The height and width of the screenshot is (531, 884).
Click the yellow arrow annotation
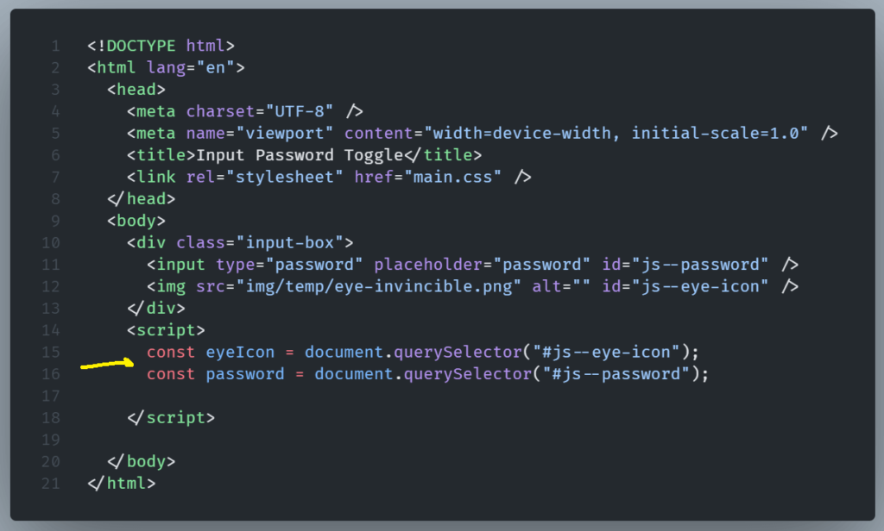107,365
